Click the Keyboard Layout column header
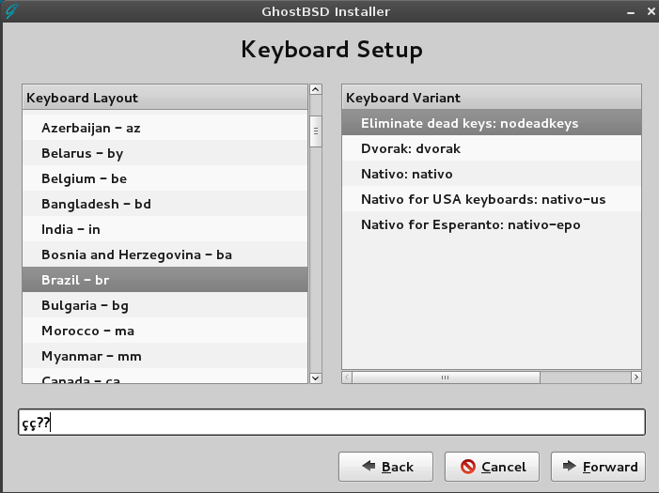Viewport: 659px width, 493px height. (165, 98)
